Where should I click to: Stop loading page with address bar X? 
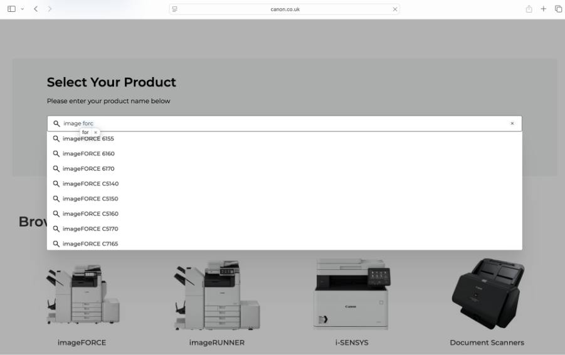coord(394,9)
